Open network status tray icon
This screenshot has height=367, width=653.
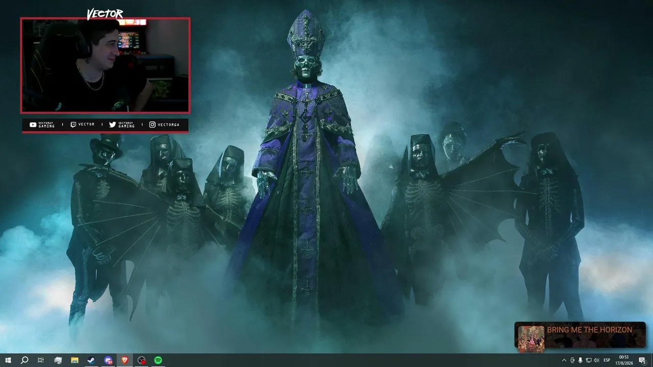588,360
